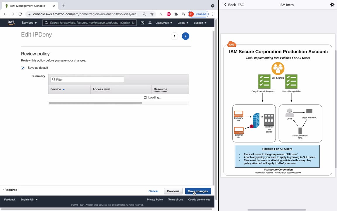Viewport: 337px width, 211px height.
Task: Click the tab search circle arrow
Action: (x=213, y=6)
